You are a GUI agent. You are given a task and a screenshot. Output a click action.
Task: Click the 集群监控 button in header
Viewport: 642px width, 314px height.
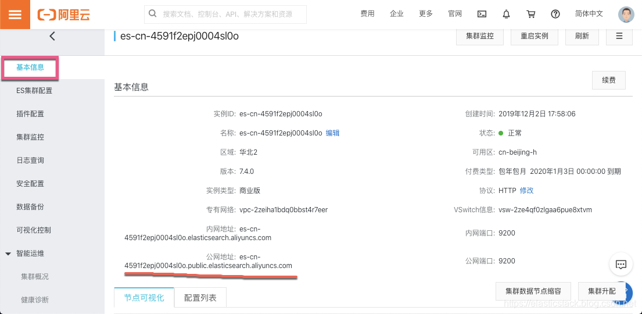pyautogui.click(x=480, y=36)
